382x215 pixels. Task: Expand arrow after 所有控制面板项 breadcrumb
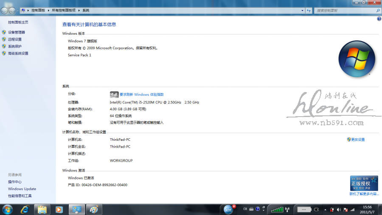point(79,11)
